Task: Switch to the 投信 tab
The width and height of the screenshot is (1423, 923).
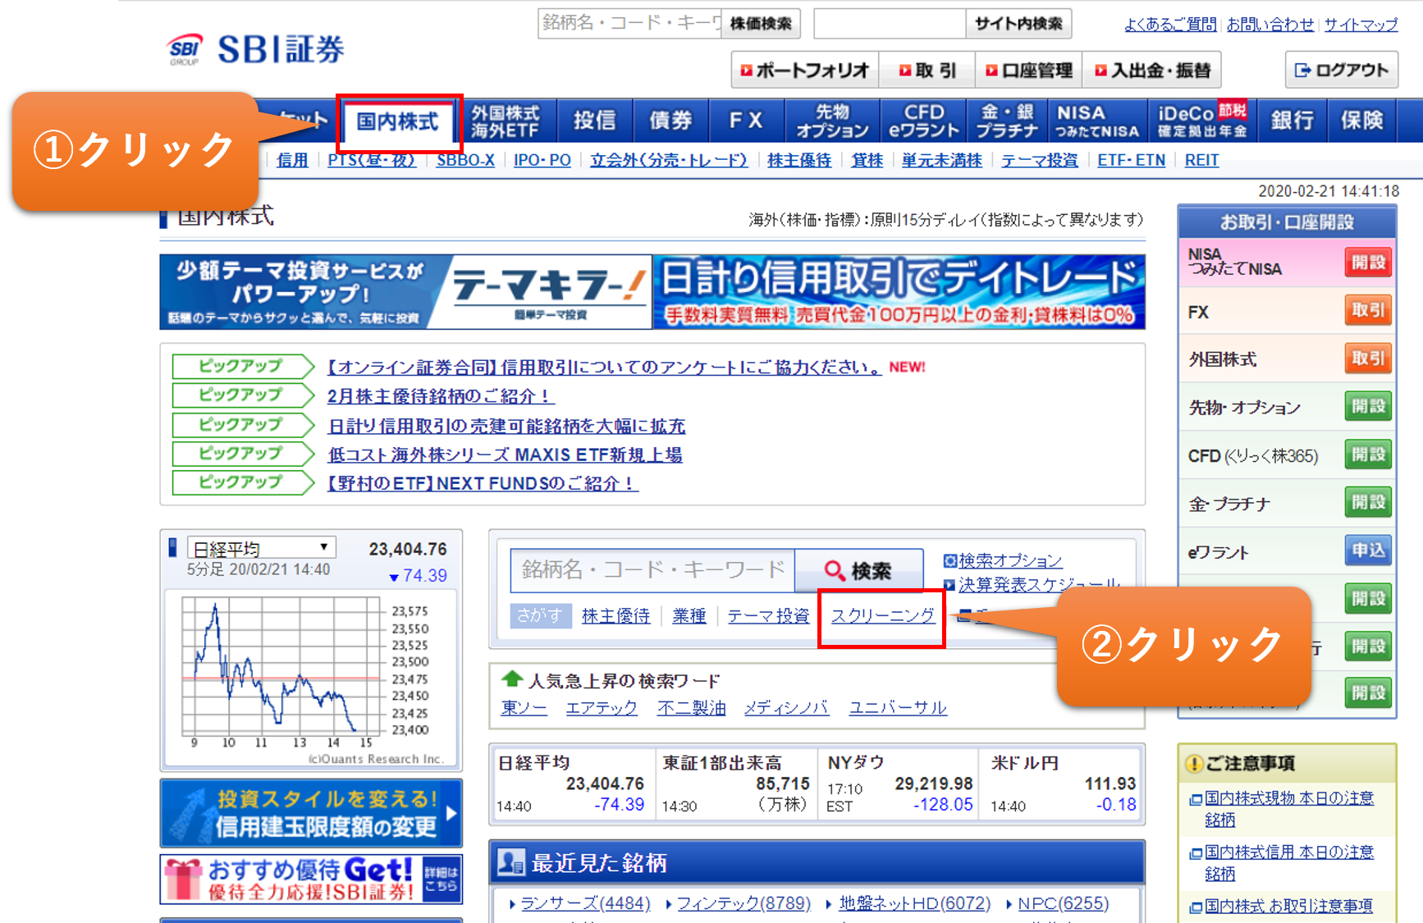Action: point(594,121)
